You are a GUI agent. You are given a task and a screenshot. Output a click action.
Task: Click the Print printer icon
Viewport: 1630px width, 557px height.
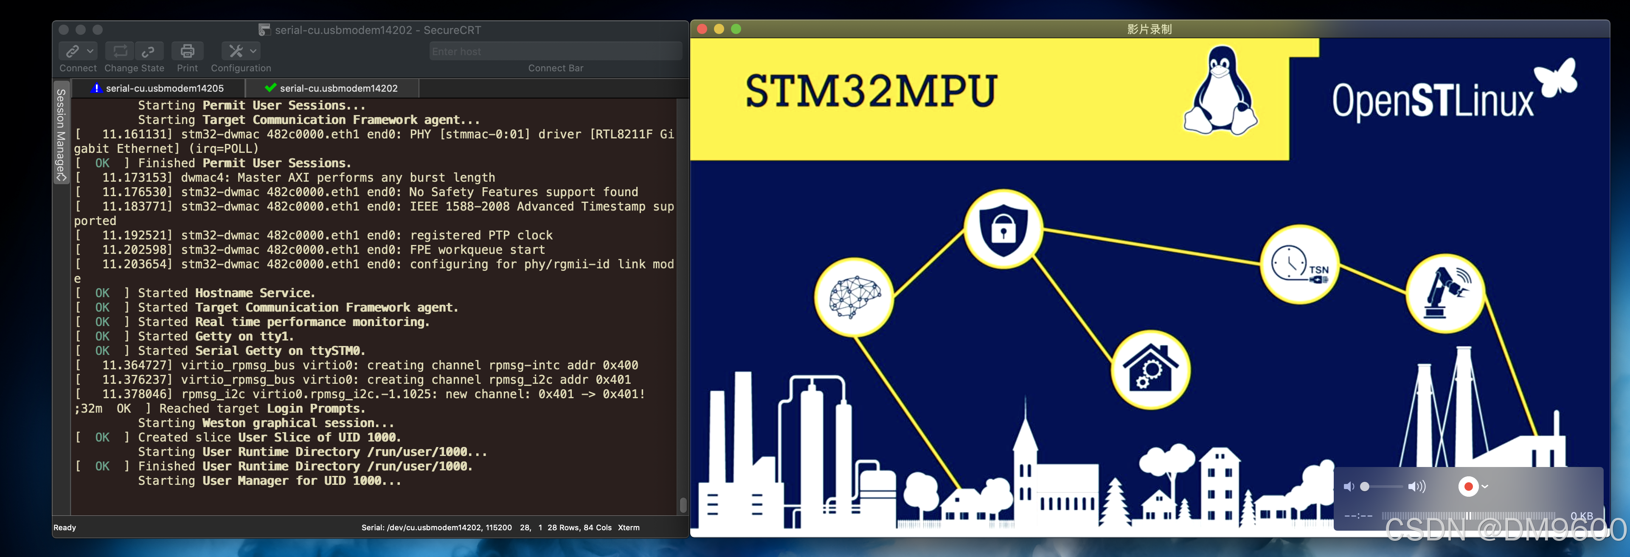(187, 51)
